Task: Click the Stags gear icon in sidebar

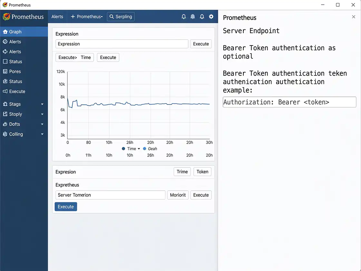Action: [x=5, y=104]
